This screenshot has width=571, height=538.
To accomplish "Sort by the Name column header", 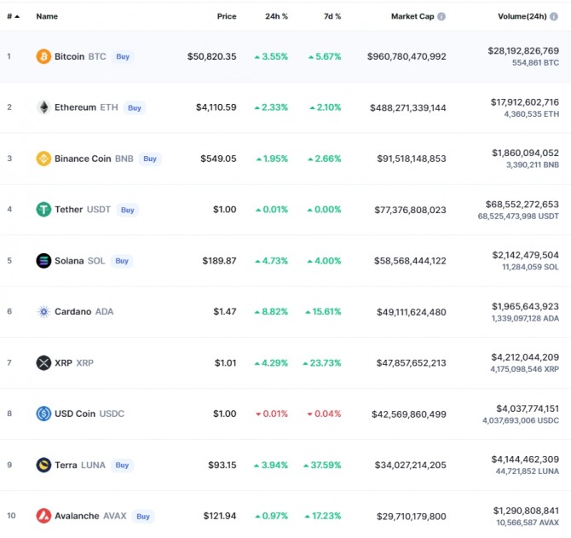I will (x=47, y=16).
